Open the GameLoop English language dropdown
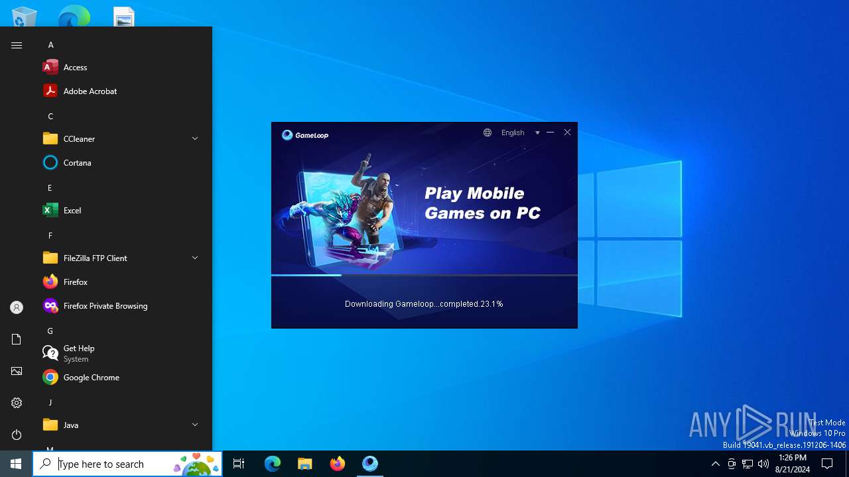Screen dimensions: 849x477 tap(520, 132)
